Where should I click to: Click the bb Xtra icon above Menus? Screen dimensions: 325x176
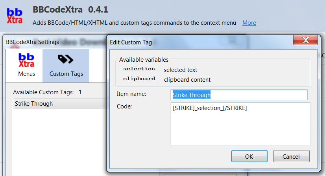(x=26, y=60)
